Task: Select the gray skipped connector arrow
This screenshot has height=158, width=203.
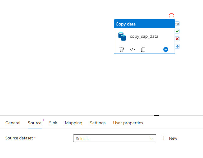Action: tap(177, 24)
